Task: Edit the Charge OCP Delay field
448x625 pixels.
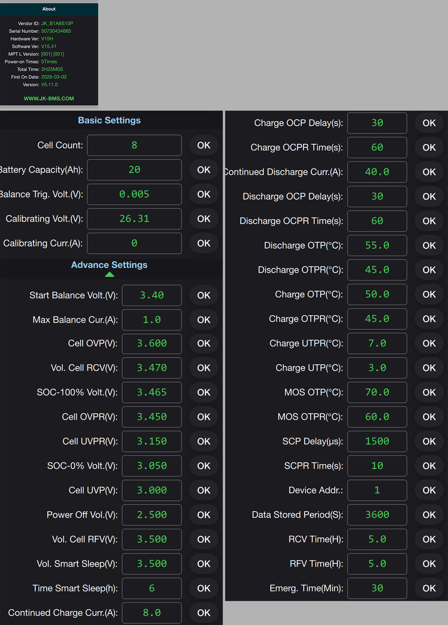Action: click(x=377, y=123)
